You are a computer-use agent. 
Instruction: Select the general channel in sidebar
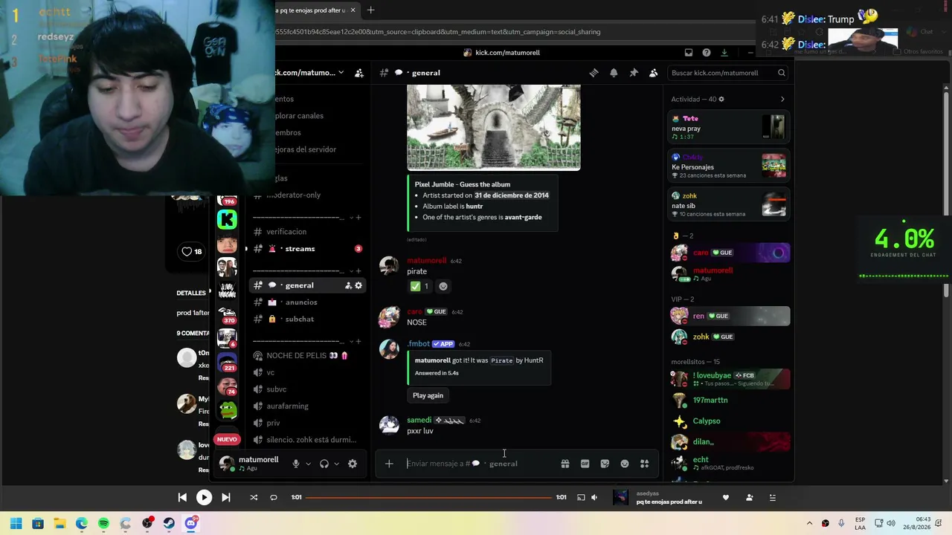308,285
